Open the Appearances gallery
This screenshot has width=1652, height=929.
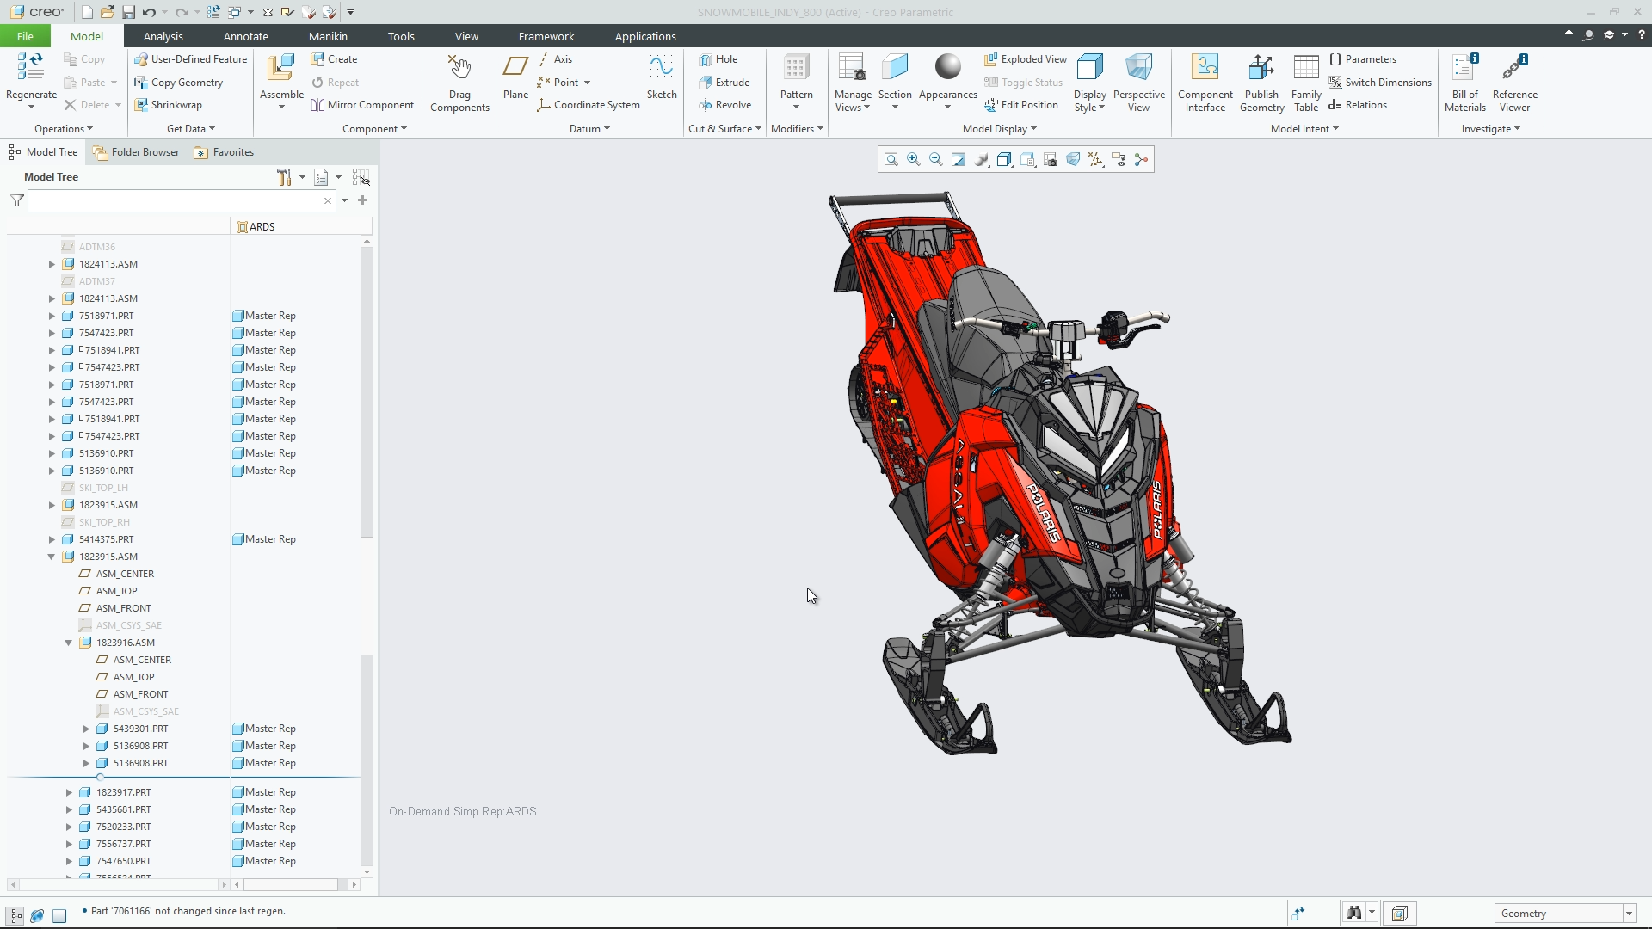[x=946, y=82]
